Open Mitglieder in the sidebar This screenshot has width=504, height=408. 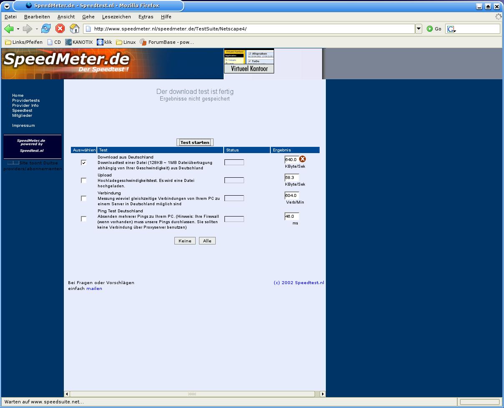22,116
